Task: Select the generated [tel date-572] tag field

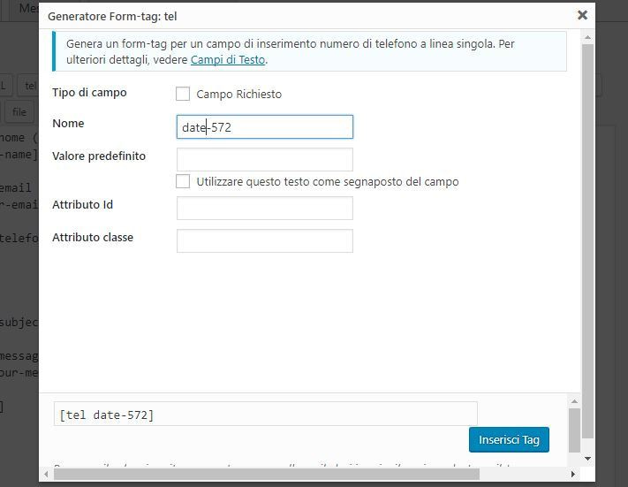Action: tap(266, 414)
